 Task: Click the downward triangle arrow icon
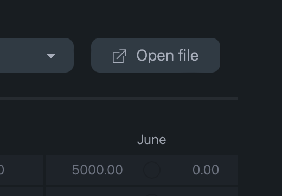pyautogui.click(x=50, y=56)
